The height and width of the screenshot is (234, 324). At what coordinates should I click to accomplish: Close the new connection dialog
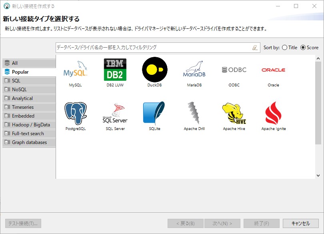pyautogui.click(x=314, y=6)
